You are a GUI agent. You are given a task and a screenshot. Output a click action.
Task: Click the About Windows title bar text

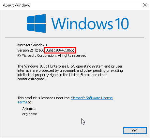(x=17, y=5)
